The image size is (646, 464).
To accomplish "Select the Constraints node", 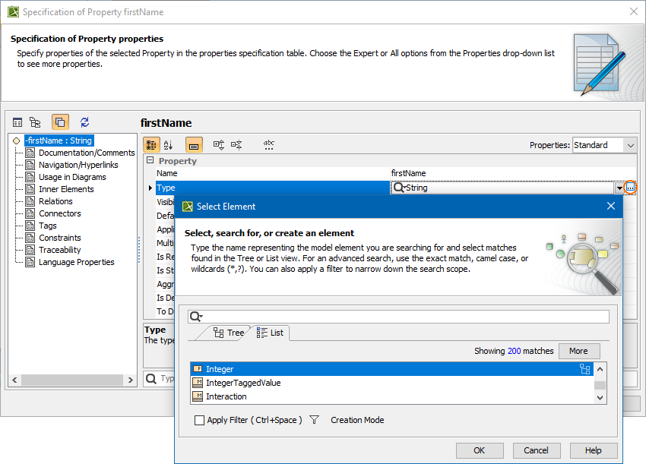I will 60,238.
